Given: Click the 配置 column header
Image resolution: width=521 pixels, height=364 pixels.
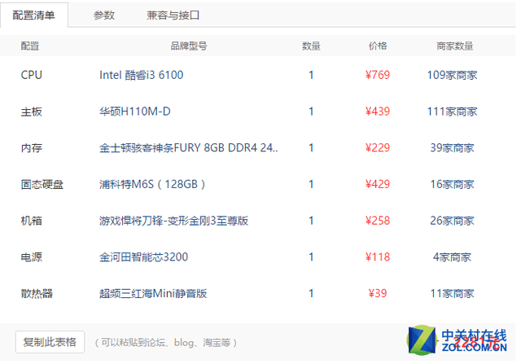Looking at the screenshot, I should tap(30, 46).
